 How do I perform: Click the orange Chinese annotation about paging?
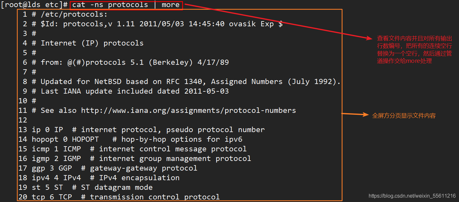[x=404, y=116]
